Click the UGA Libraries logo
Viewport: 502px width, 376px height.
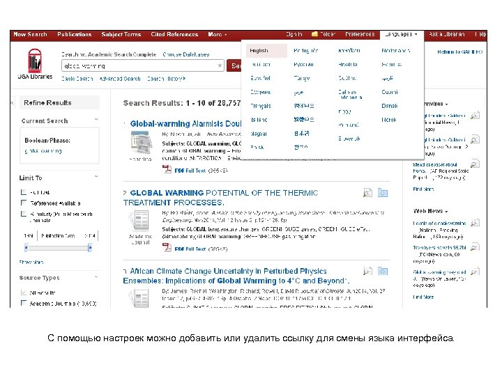pos(35,63)
